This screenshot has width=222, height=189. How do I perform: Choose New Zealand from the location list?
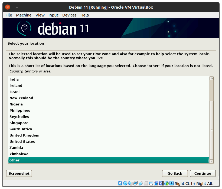pyautogui.click(x=21, y=98)
